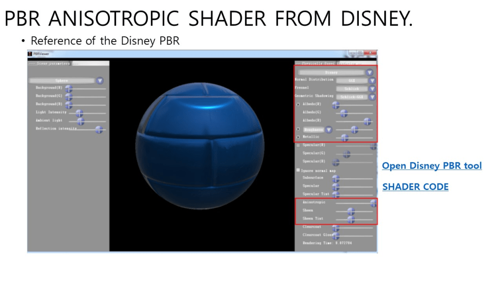Toggle the Ignore normal map checkbox
The height and width of the screenshot is (282, 502).
298,170
